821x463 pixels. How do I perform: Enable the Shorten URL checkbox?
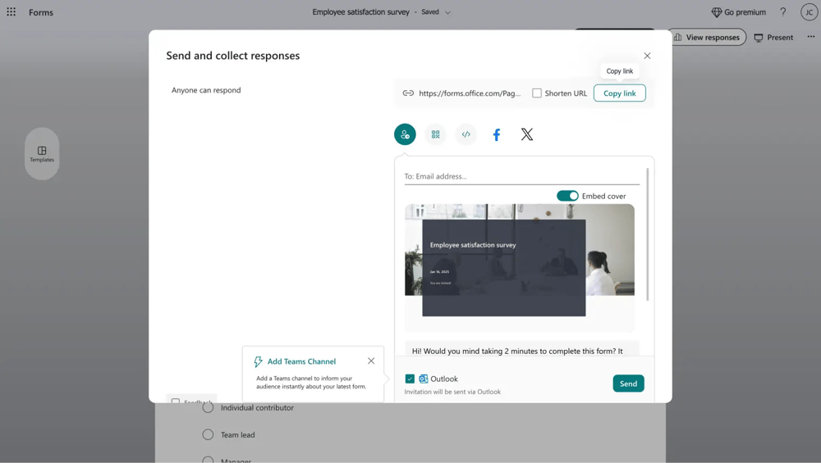(537, 93)
